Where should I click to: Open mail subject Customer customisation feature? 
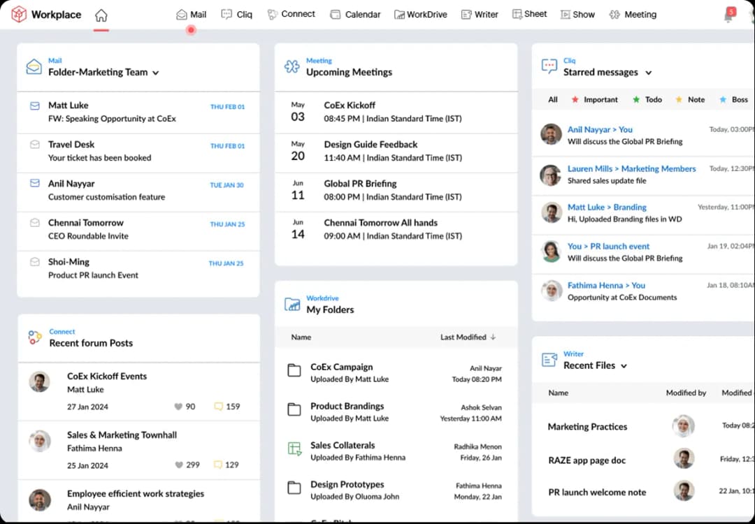coord(106,197)
